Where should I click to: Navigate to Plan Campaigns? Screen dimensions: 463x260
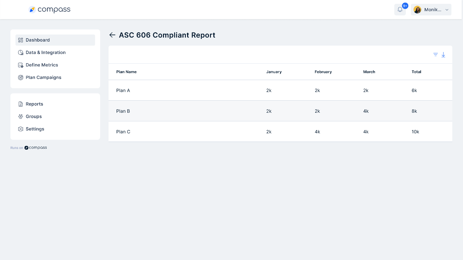click(43, 77)
